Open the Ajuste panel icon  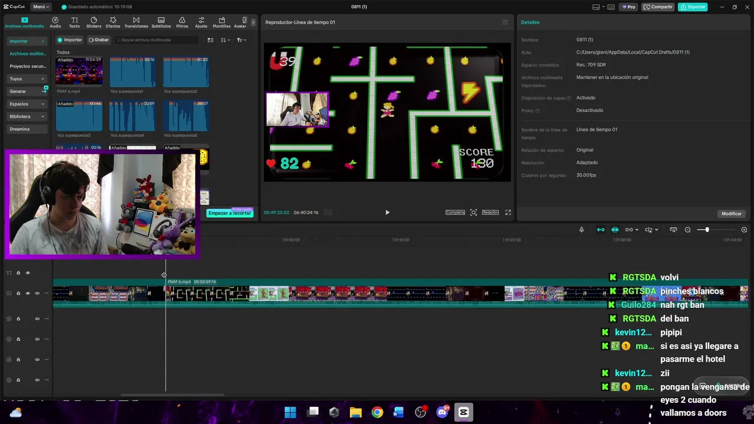(201, 22)
